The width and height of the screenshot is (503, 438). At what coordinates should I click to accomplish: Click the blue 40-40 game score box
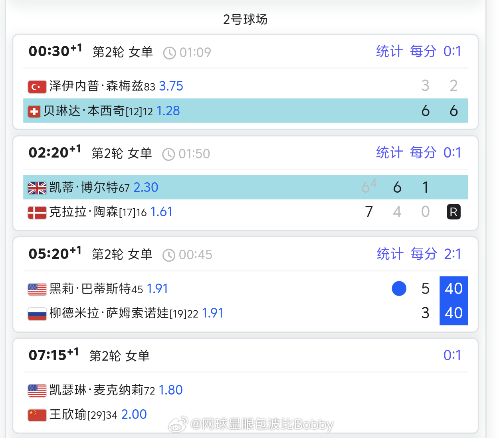pos(453,301)
